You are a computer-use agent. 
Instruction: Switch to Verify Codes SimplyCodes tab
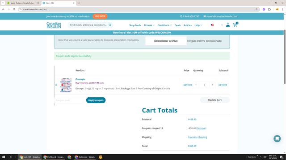[22, 3]
